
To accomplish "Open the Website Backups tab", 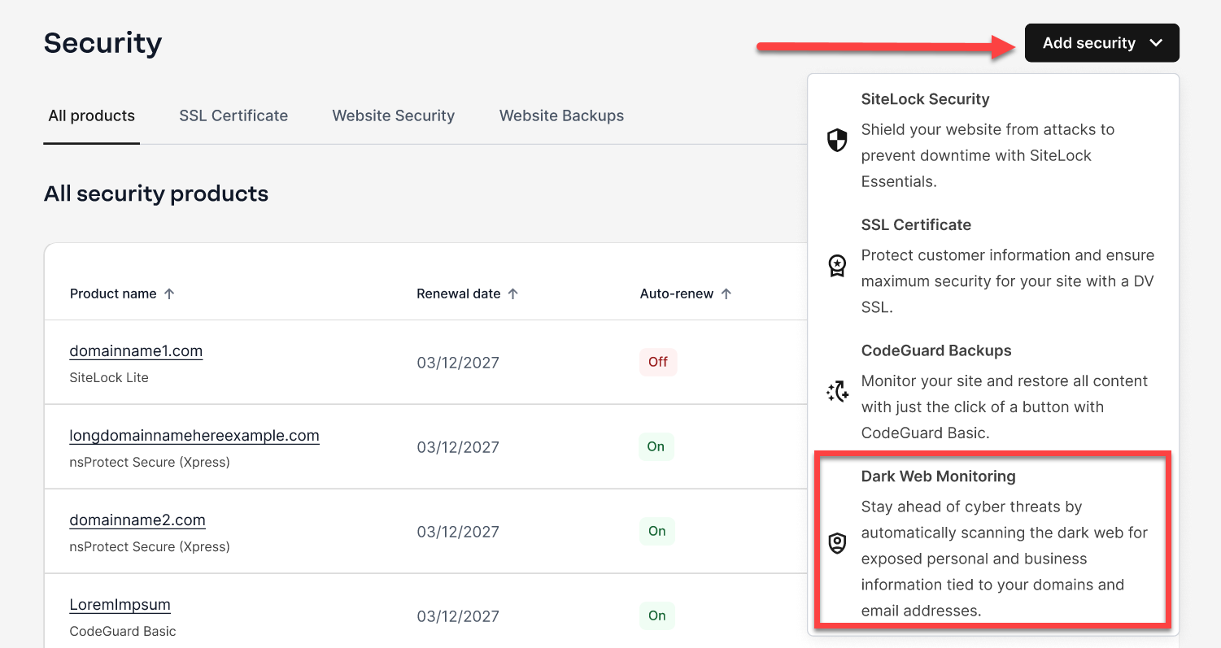I will tap(562, 116).
